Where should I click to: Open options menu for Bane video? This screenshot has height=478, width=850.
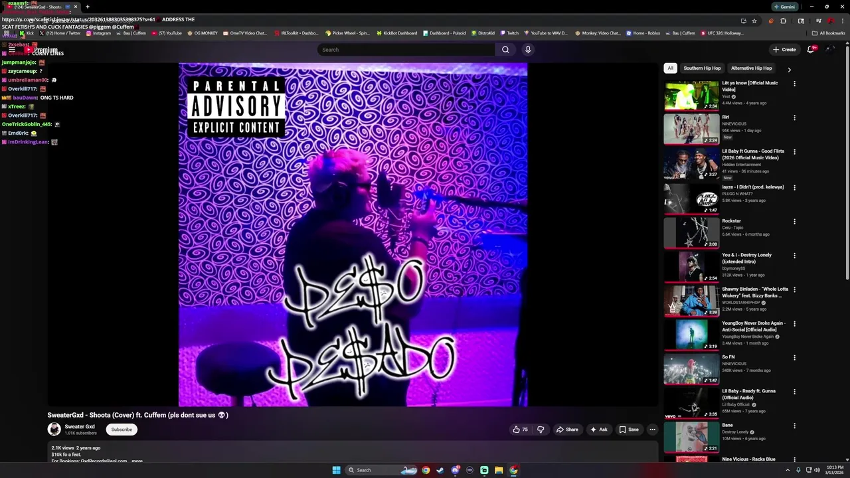coord(794,426)
